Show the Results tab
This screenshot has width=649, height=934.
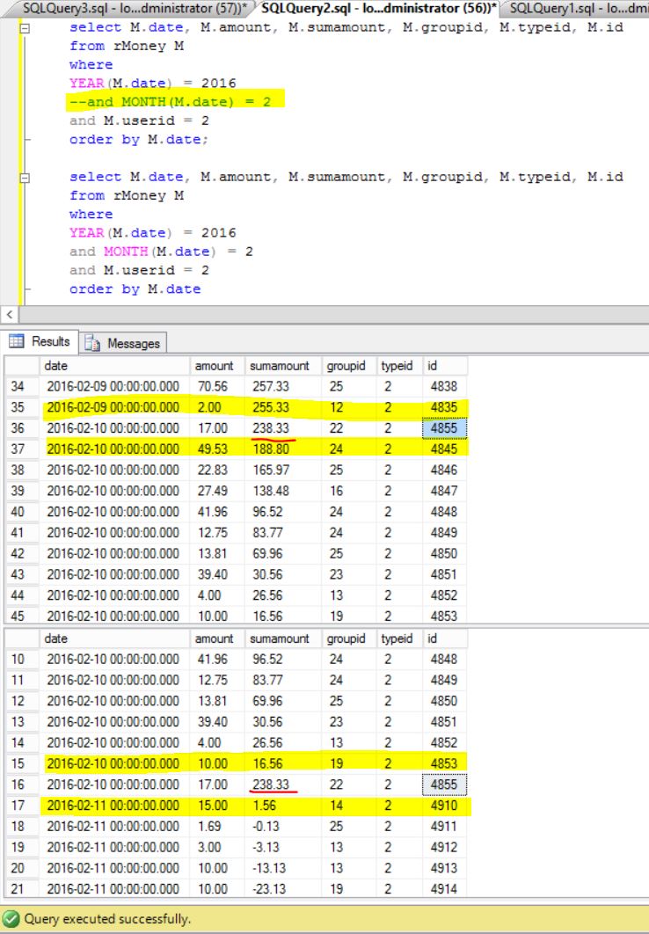click(40, 341)
